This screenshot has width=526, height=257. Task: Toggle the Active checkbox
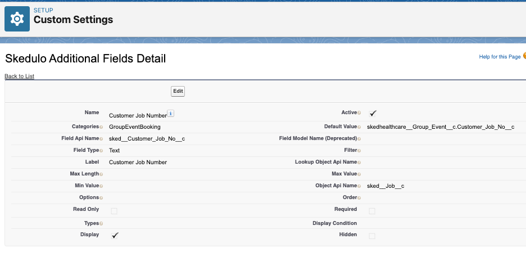(x=373, y=114)
